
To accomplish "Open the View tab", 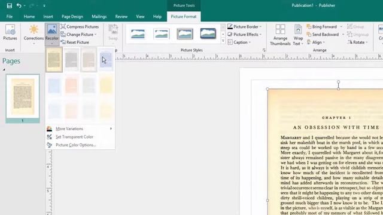I will point(140,17).
